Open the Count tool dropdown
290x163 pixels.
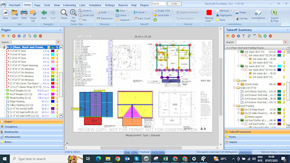[146, 12]
